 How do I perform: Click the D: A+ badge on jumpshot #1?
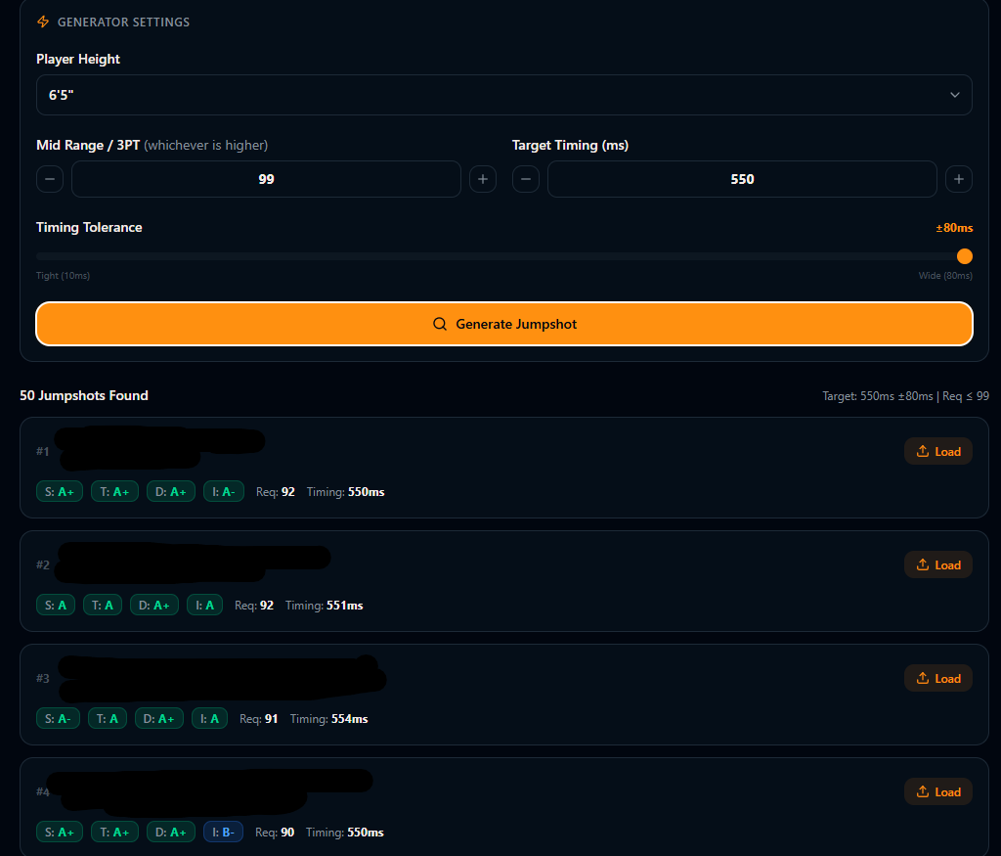coord(170,491)
